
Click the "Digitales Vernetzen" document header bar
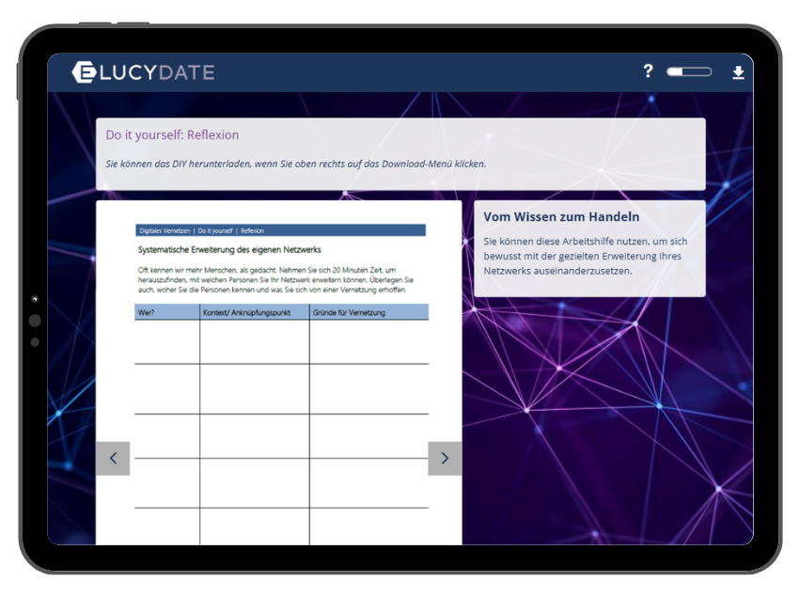click(281, 230)
